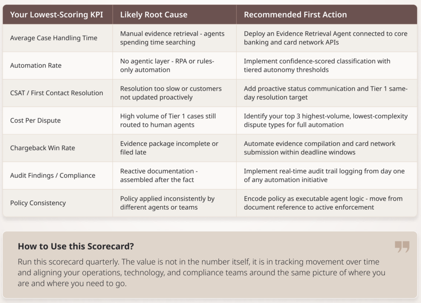
Task: Click the 'CSAT / First Contact Resolution' cell
Action: (56, 93)
